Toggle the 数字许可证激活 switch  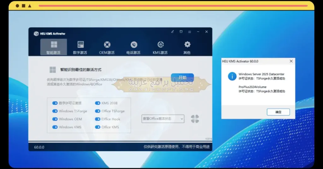click(x=55, y=103)
